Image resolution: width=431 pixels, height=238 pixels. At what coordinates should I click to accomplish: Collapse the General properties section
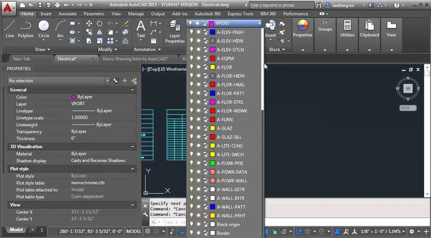(x=133, y=90)
